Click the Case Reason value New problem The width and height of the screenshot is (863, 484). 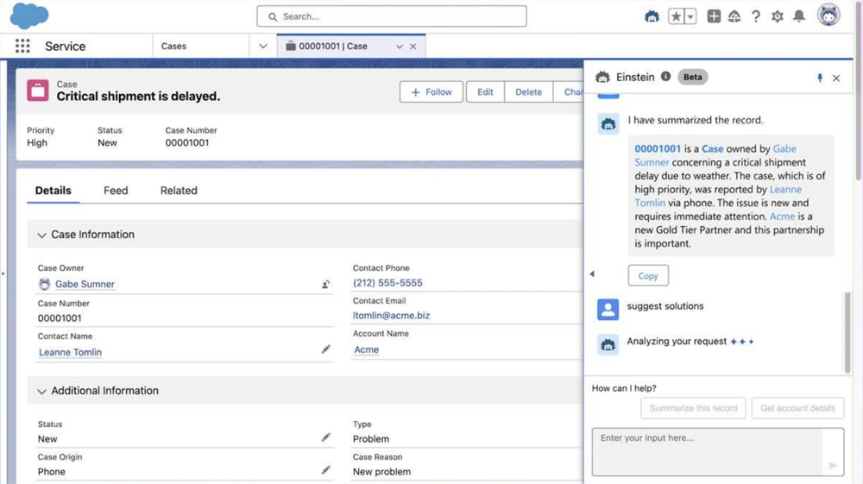[x=381, y=471]
